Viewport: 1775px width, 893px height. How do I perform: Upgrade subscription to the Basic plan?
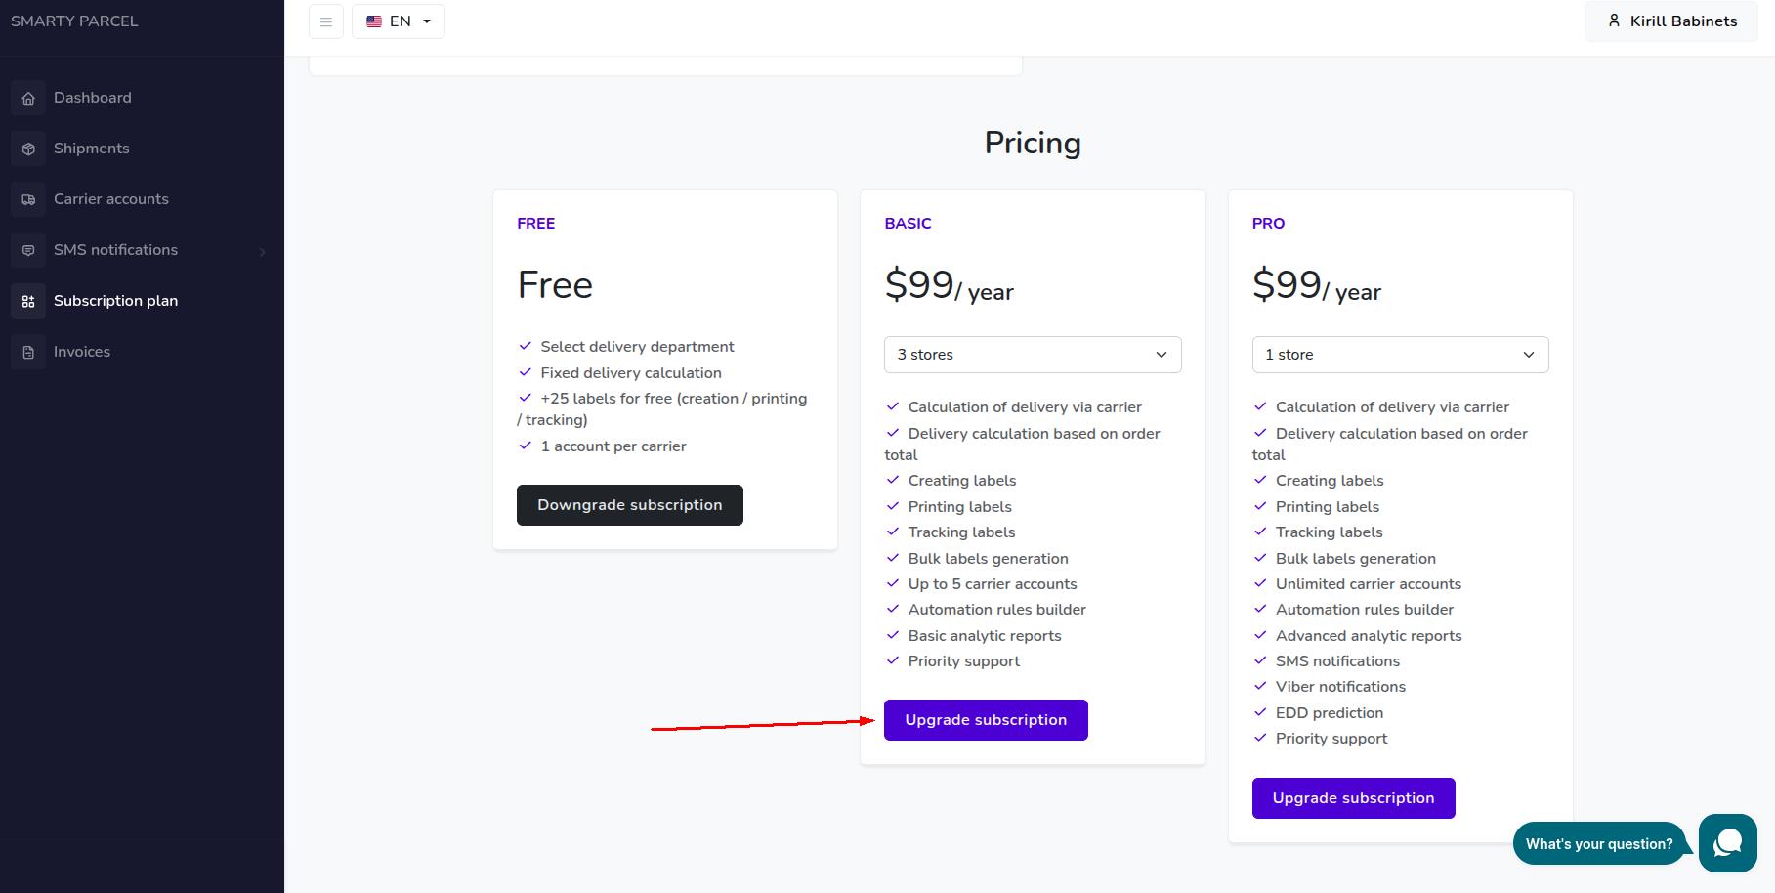(x=986, y=720)
